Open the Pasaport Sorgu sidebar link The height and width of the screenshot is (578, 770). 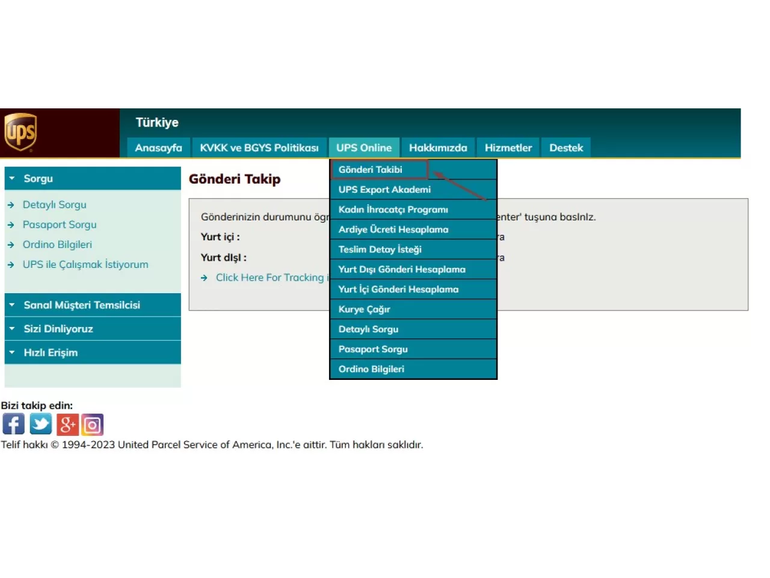60,225
